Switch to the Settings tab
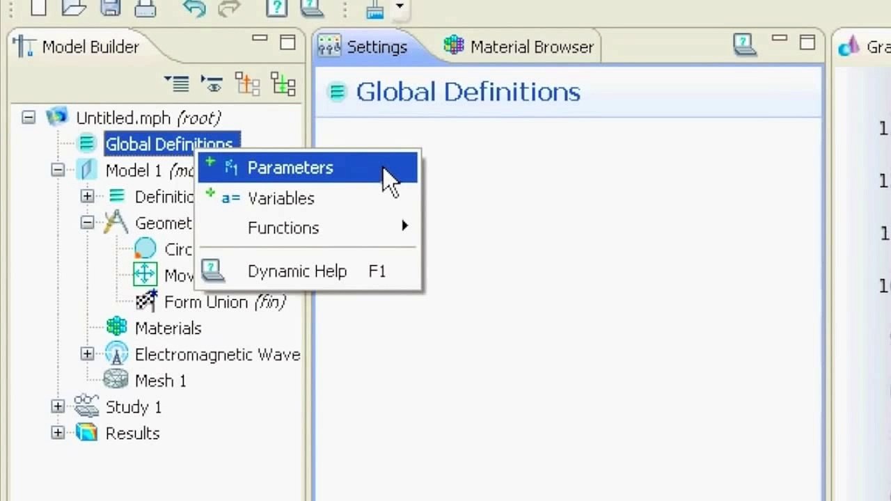The width and height of the screenshot is (891, 501). coord(363,47)
